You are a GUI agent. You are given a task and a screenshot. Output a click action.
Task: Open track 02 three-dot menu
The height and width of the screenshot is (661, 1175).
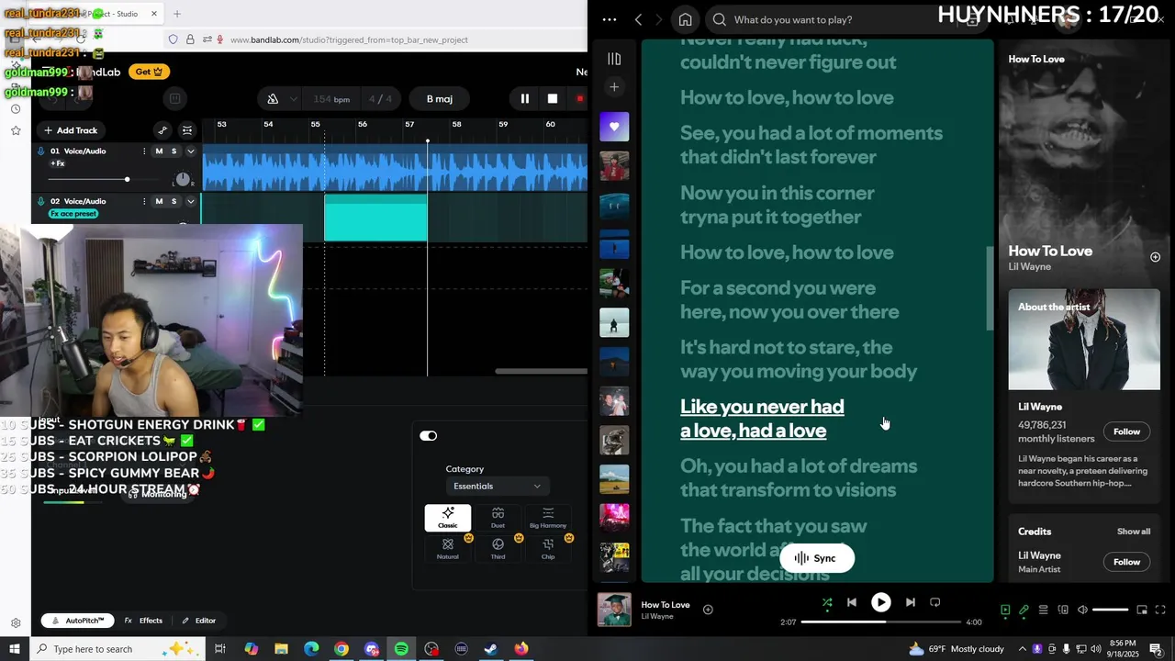pos(144,201)
